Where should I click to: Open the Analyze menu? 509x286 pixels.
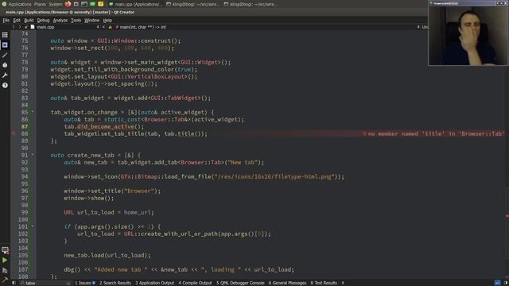[60, 20]
